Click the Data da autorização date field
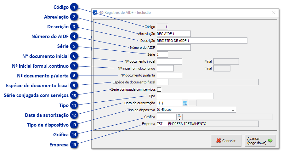This screenshot has height=153, width=283. pos(169,103)
